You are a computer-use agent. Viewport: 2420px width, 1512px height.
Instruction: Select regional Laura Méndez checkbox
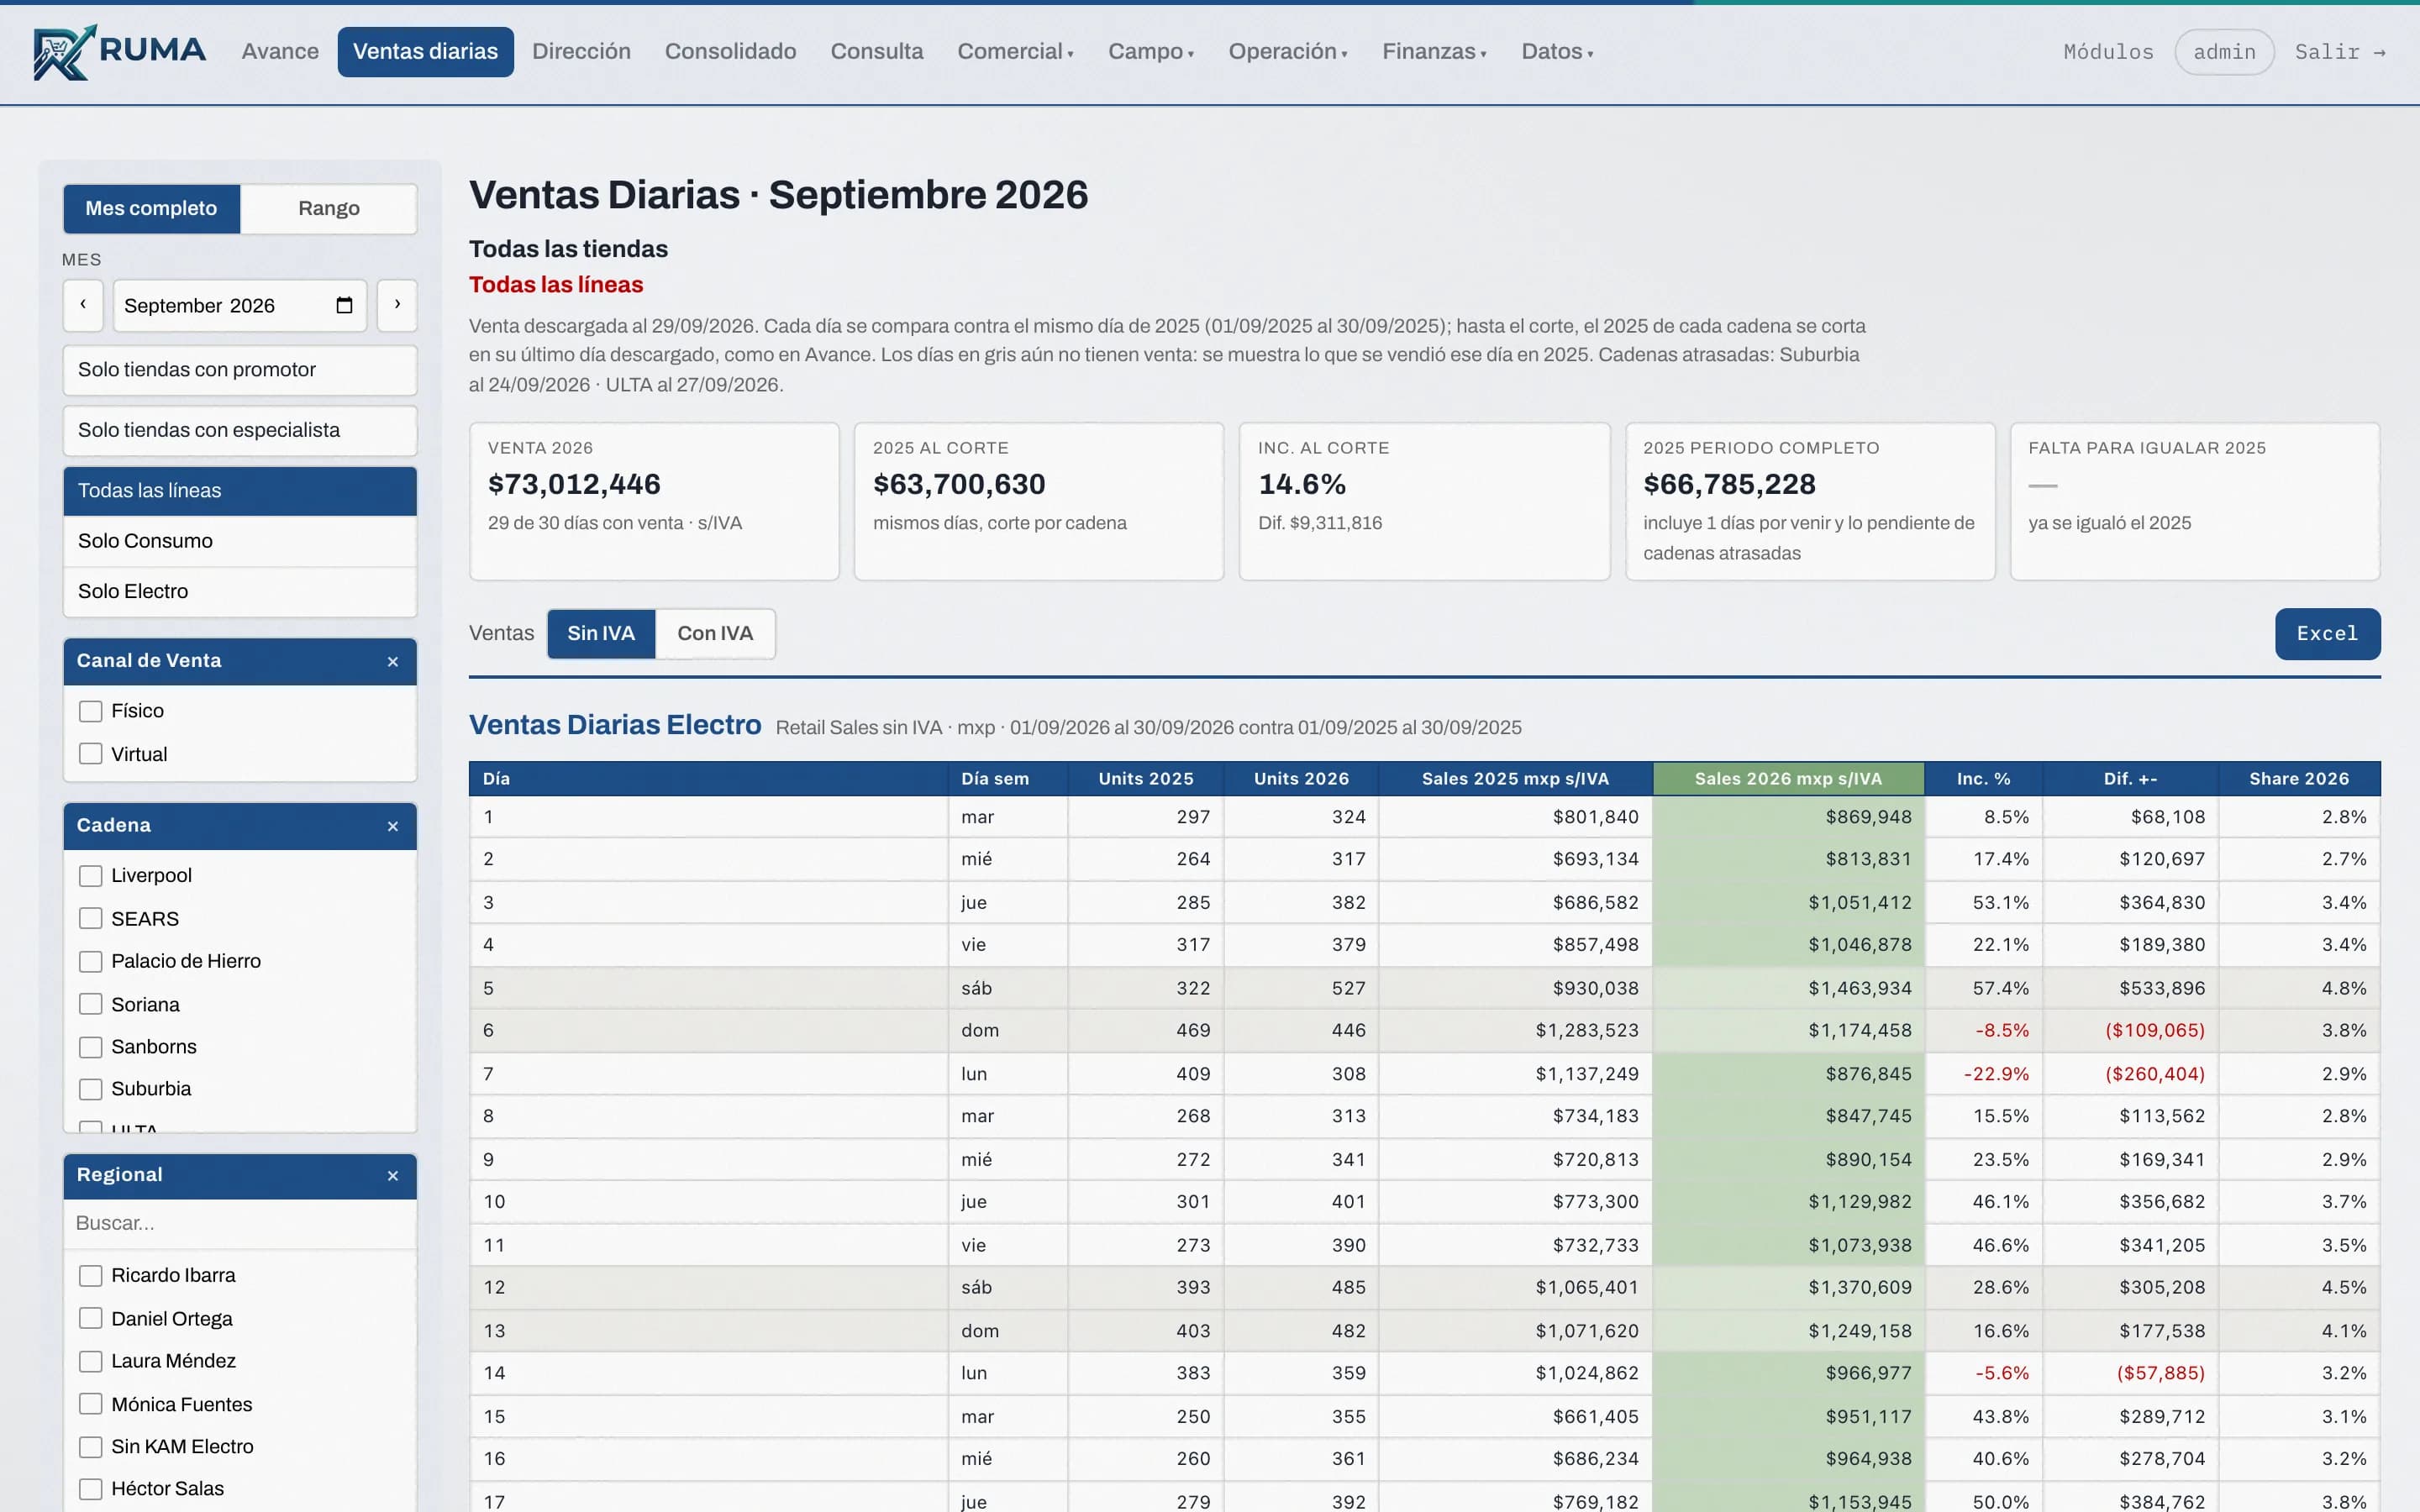pyautogui.click(x=91, y=1361)
